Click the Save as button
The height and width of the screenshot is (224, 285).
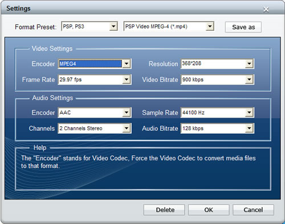coord(243,27)
